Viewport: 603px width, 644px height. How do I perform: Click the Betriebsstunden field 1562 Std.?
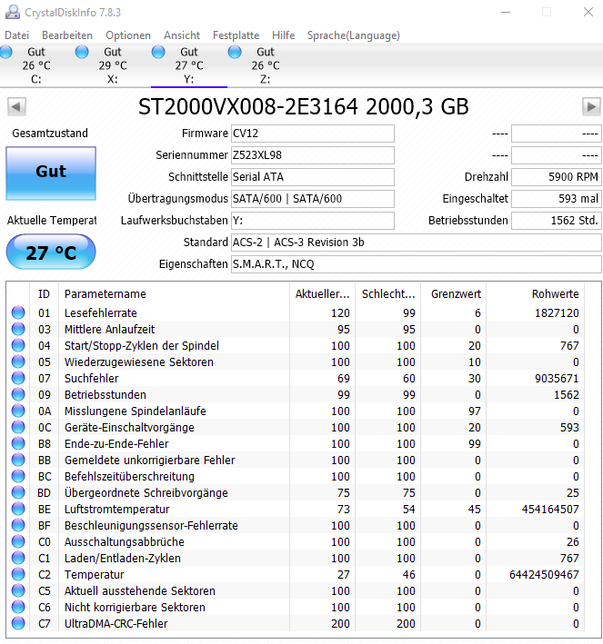pos(556,221)
